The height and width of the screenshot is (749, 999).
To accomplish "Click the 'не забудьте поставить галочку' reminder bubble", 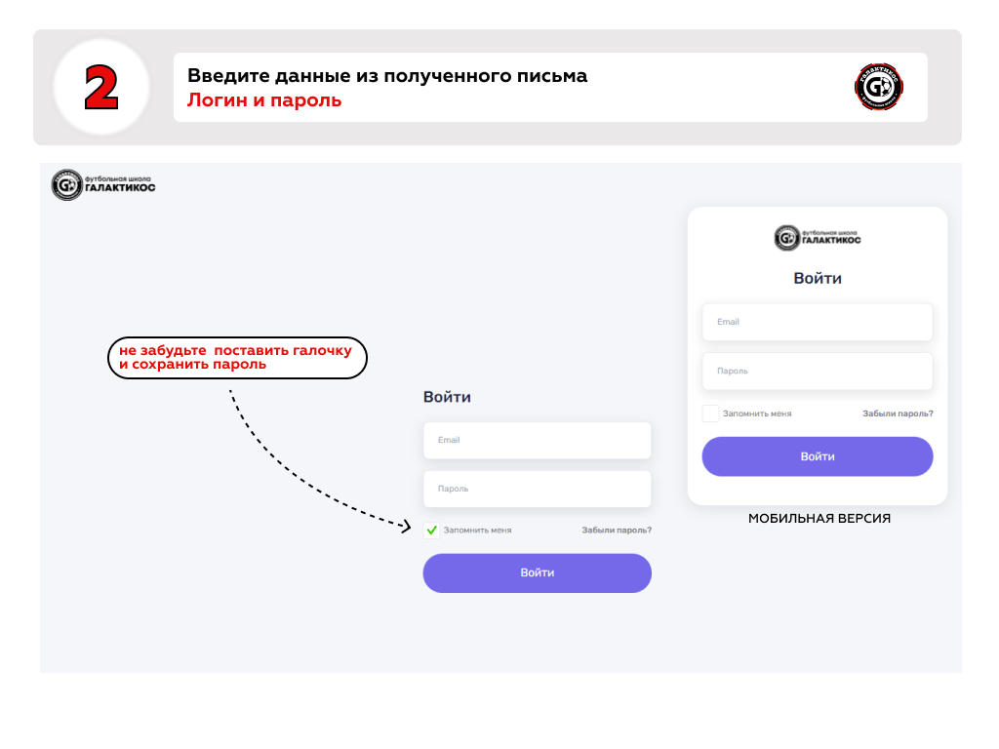I will point(237,358).
